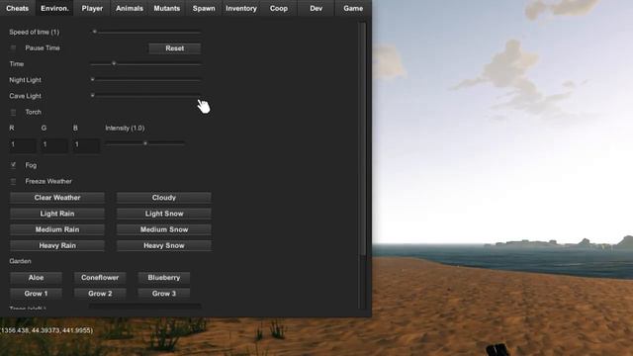The height and width of the screenshot is (356, 633).
Task: Click the Light Snow button
Action: 164,214
